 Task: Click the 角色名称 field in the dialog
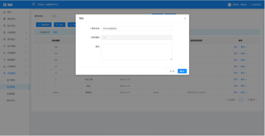(137, 28)
